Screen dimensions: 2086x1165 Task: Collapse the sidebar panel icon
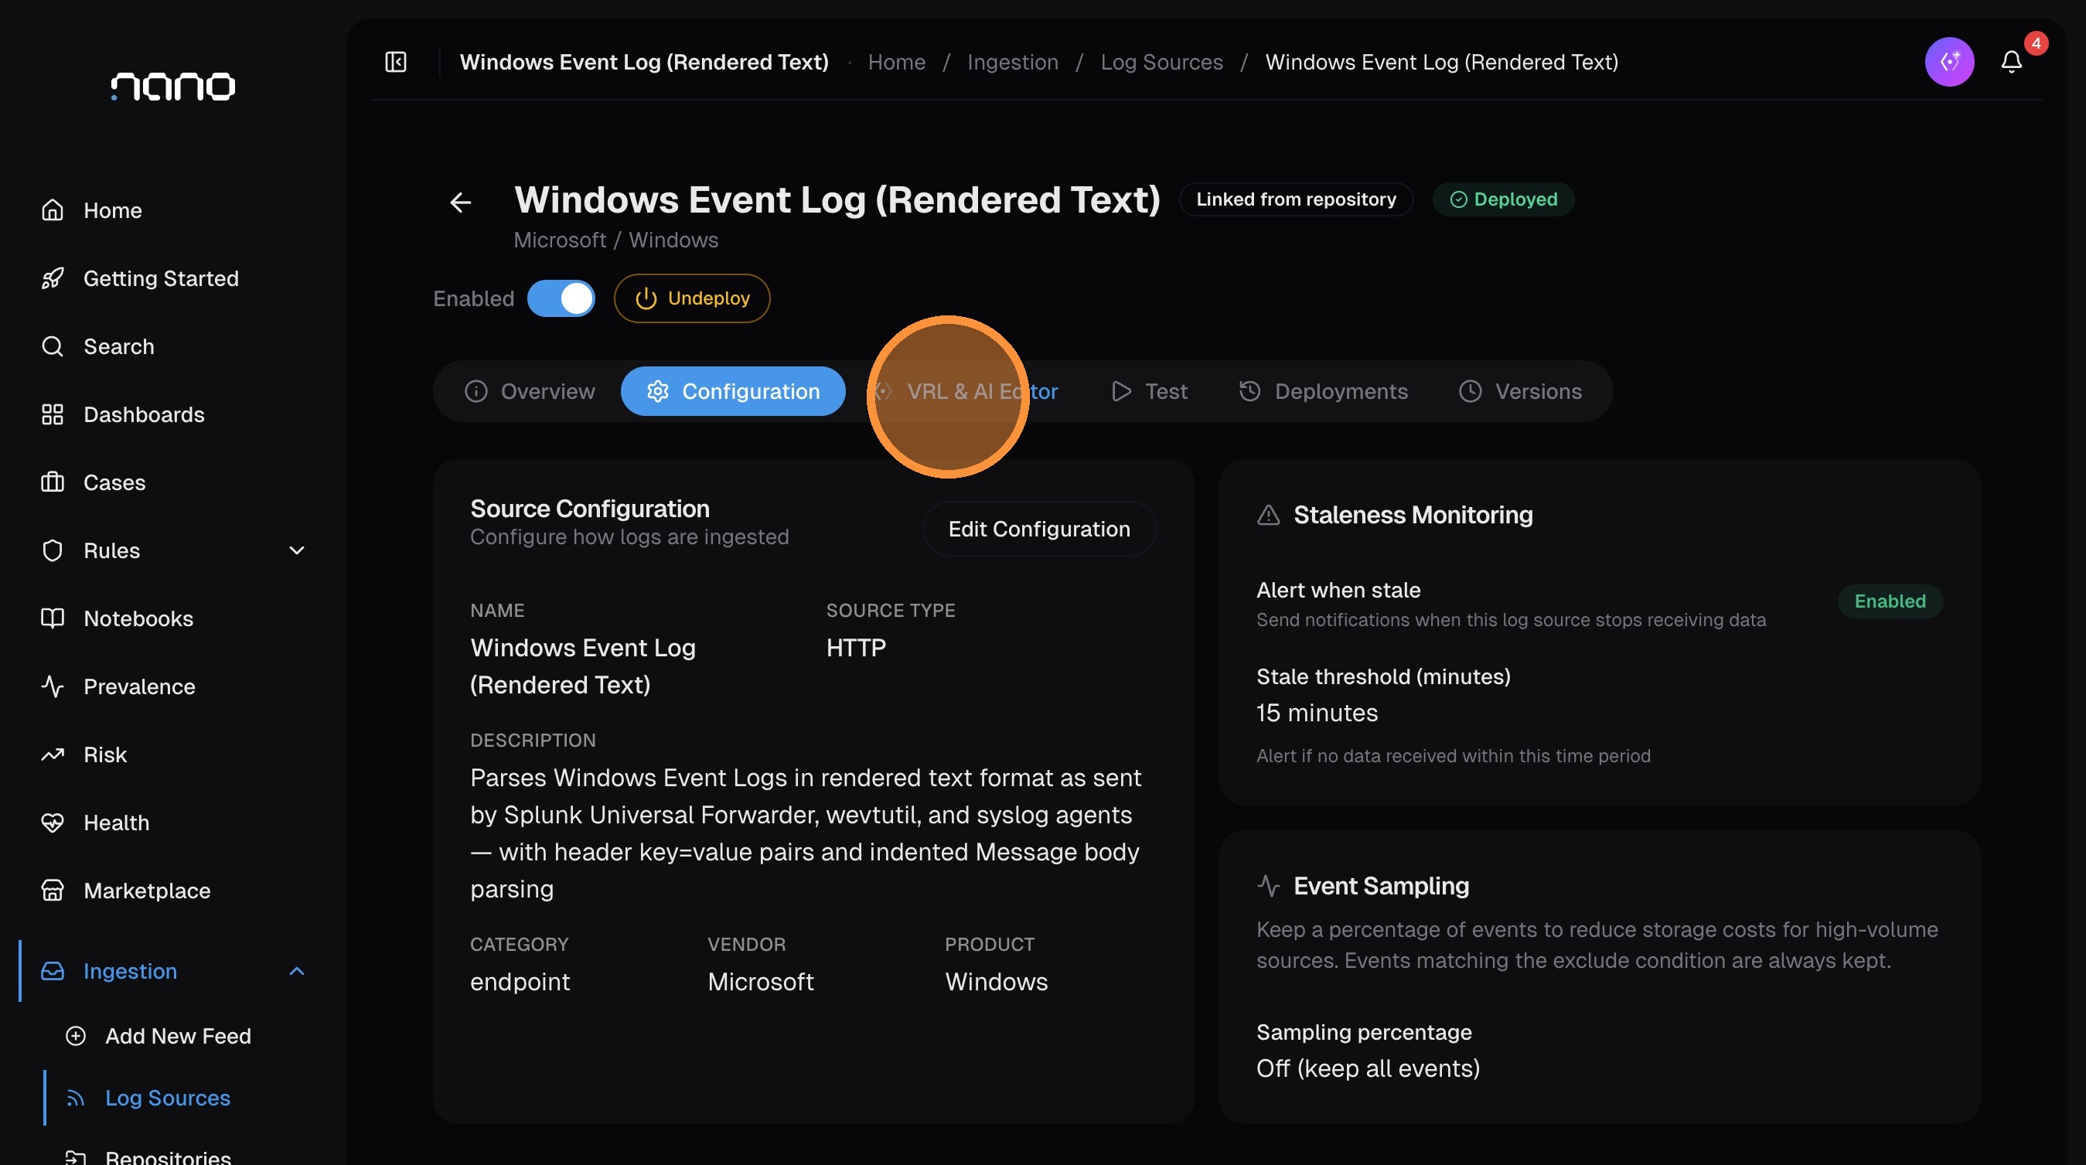click(x=395, y=62)
